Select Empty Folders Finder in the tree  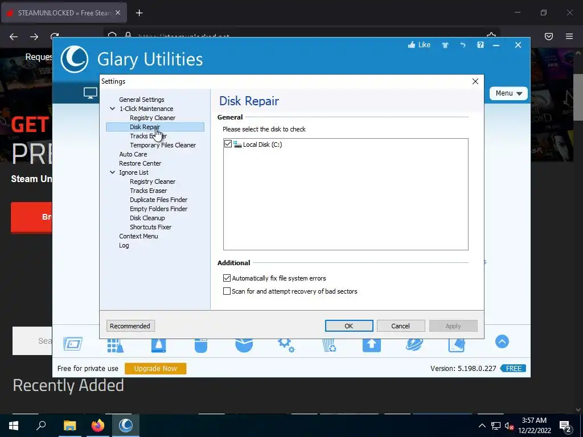158,209
